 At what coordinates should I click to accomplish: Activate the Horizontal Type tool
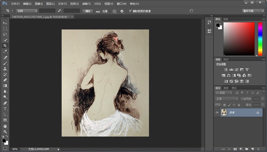click(5, 109)
